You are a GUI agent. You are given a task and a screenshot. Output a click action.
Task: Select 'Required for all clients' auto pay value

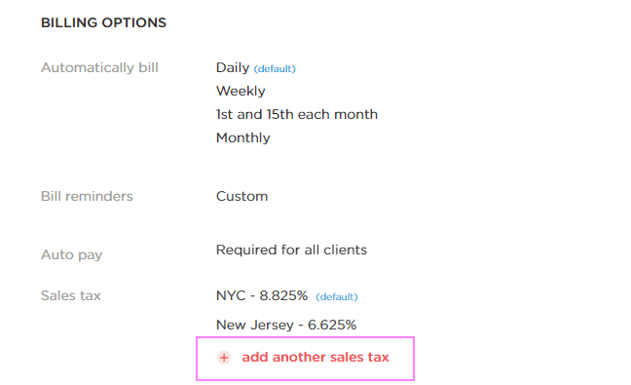coord(291,250)
